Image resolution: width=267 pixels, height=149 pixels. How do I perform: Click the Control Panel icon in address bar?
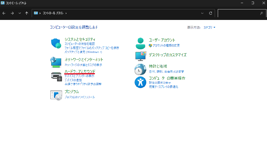click(x=36, y=13)
